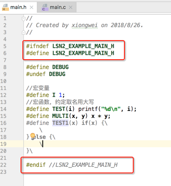Click line number 5 in the gutter

tap(5, 46)
